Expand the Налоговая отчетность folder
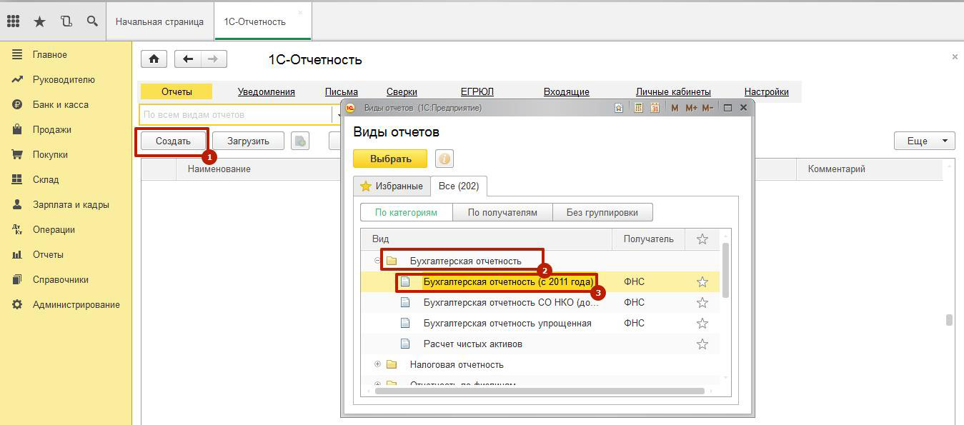This screenshot has width=964, height=425. tap(377, 365)
